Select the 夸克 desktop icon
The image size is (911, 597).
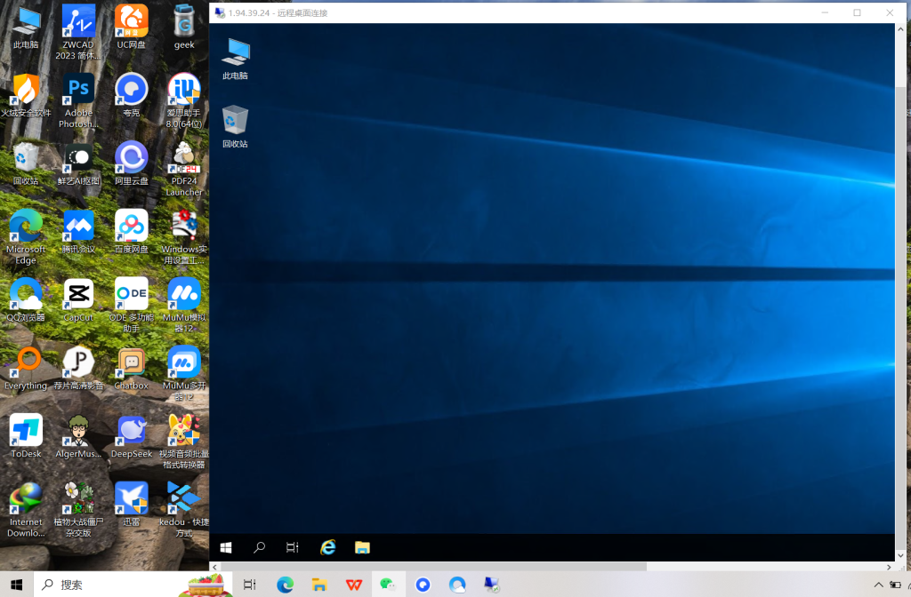tap(132, 96)
